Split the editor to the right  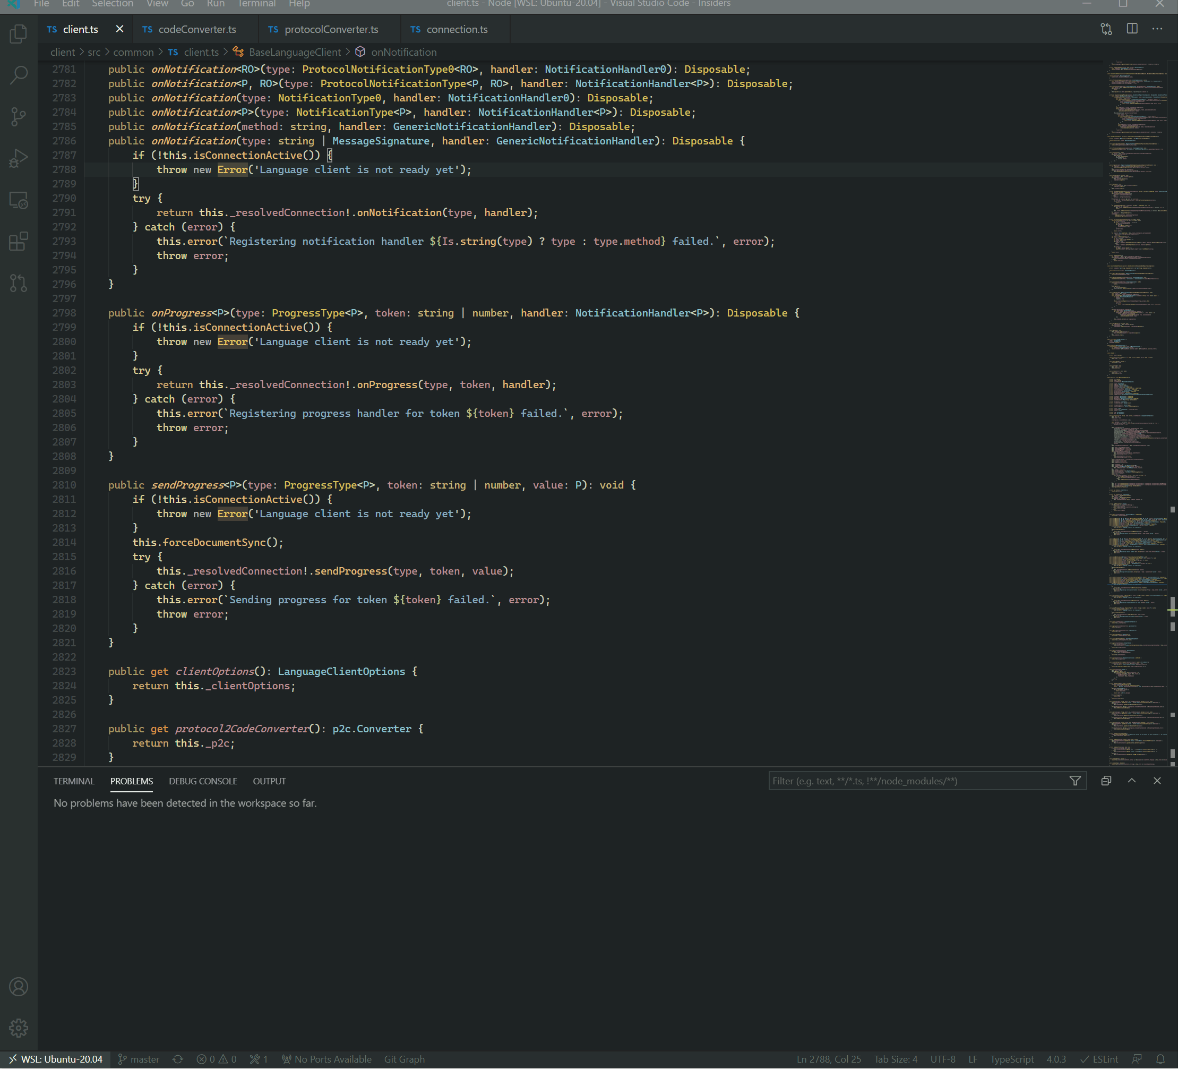pos(1132,29)
